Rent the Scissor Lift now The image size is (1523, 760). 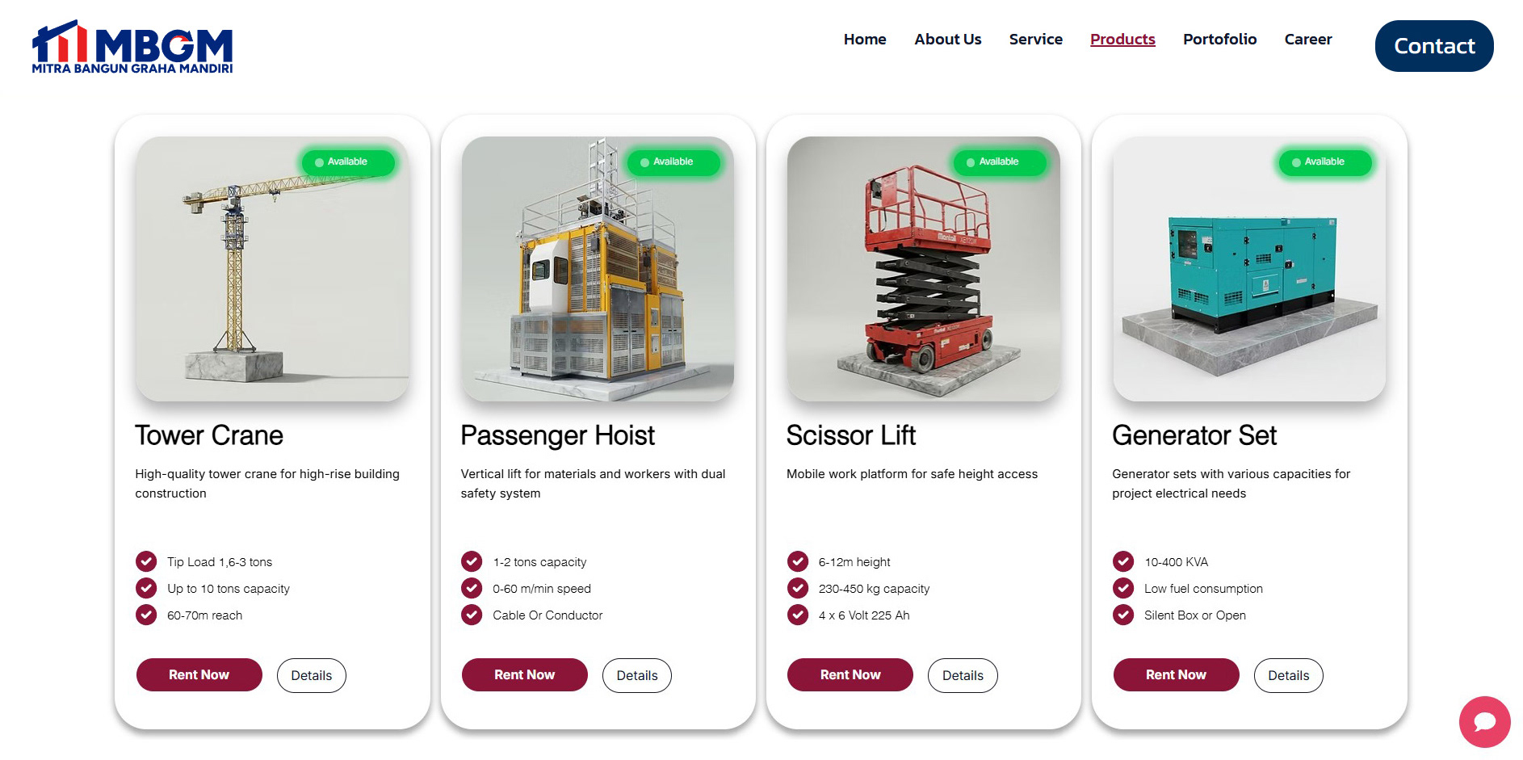(x=850, y=674)
